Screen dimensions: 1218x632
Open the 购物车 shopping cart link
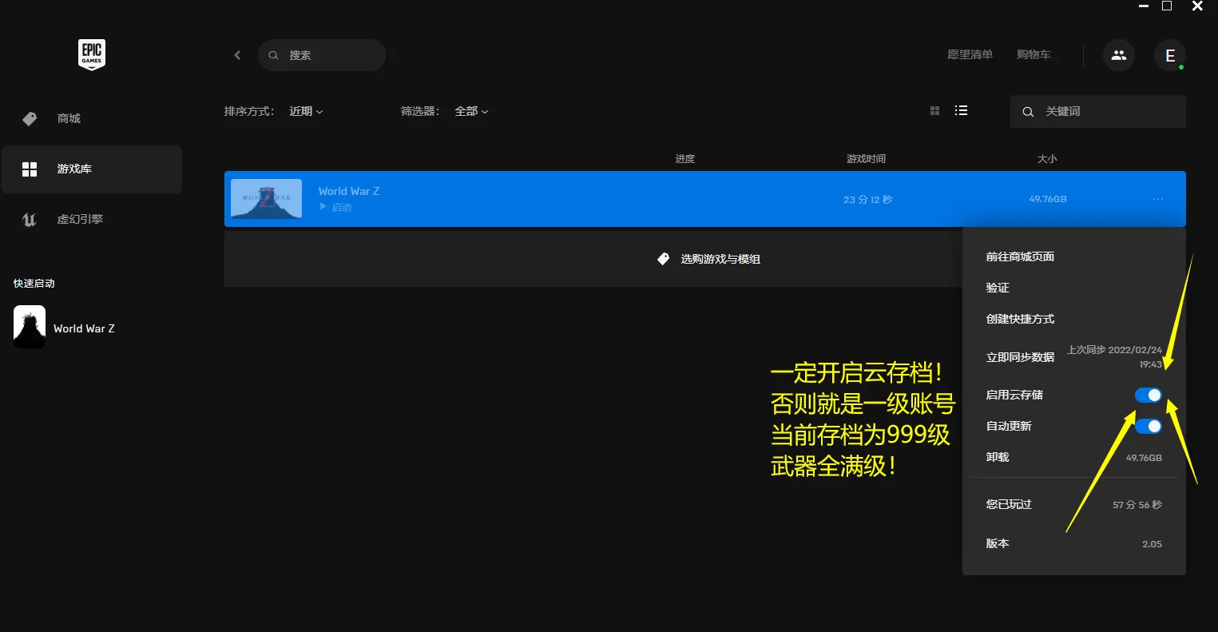pyautogui.click(x=1034, y=54)
